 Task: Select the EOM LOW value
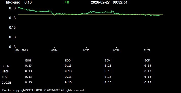coord(148,77)
